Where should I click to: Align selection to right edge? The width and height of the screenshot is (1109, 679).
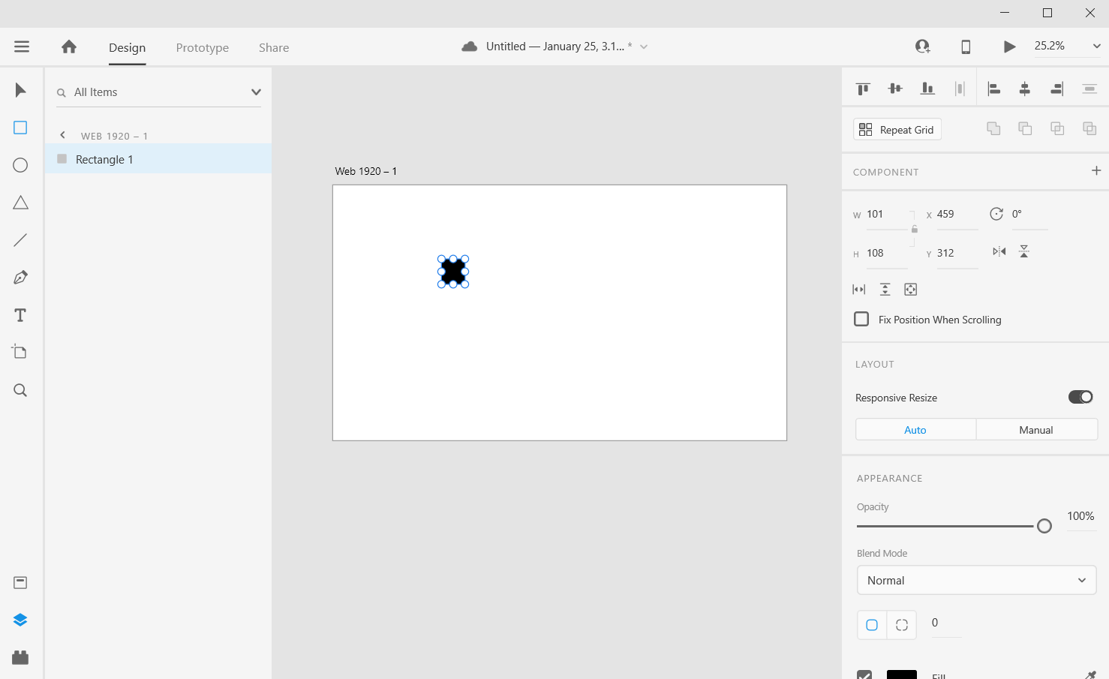click(1057, 89)
